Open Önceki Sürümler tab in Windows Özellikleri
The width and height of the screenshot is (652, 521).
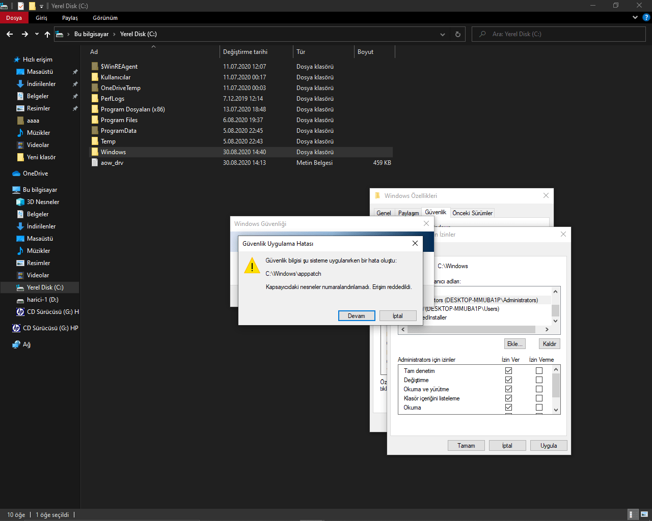pyautogui.click(x=472, y=213)
